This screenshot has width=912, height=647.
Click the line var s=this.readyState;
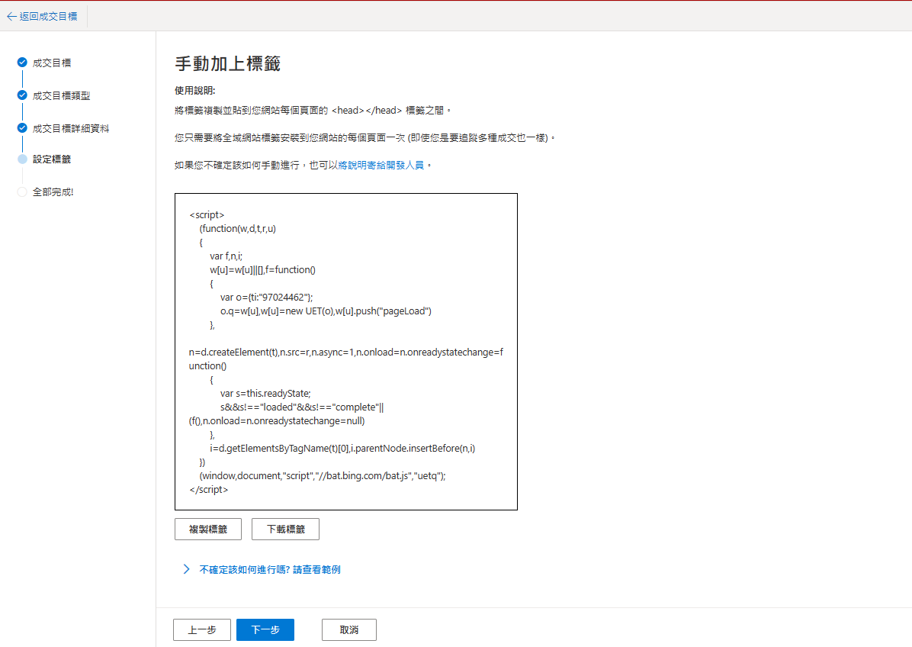click(265, 394)
